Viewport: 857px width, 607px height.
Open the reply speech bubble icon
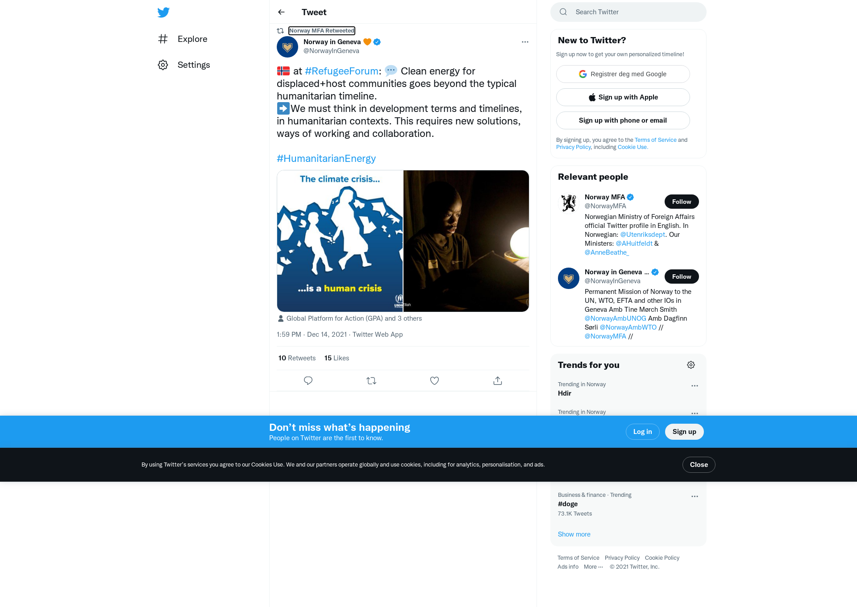(x=308, y=380)
